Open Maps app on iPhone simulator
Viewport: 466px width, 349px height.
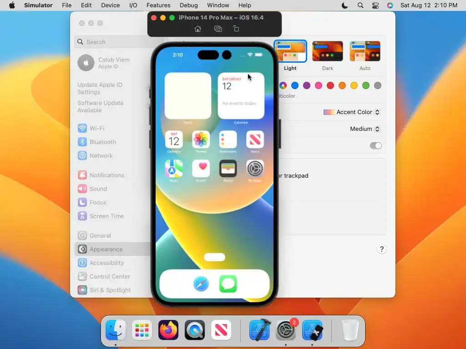[174, 169]
